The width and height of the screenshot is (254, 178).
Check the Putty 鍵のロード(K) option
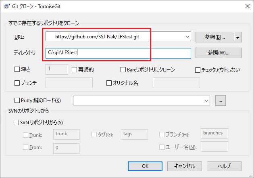click(17, 101)
